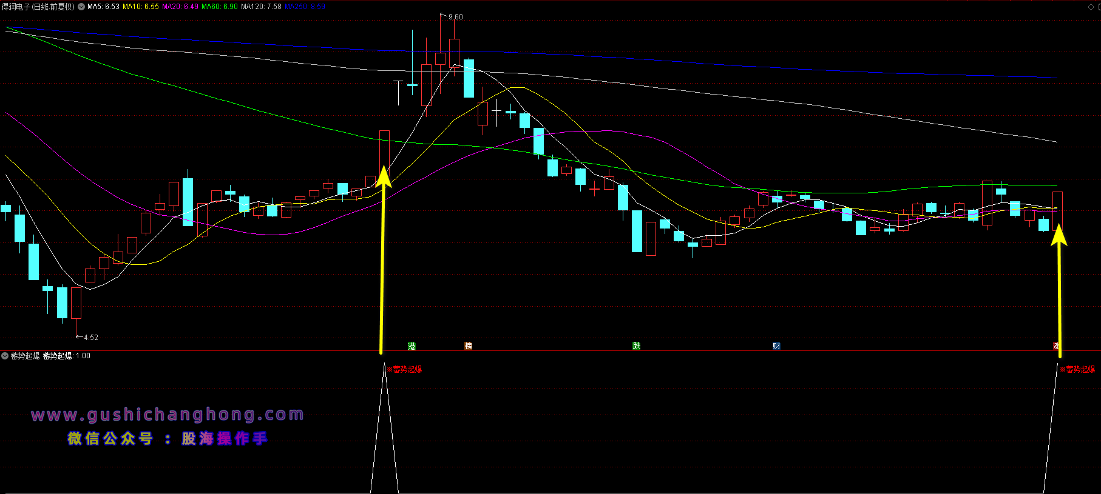Click the 蓄势起爆: 1.00 indicator value
The image size is (1101, 494).
[66, 356]
